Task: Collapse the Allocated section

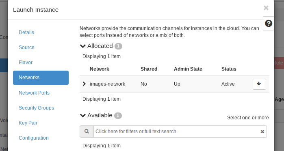Action: tap(83, 46)
